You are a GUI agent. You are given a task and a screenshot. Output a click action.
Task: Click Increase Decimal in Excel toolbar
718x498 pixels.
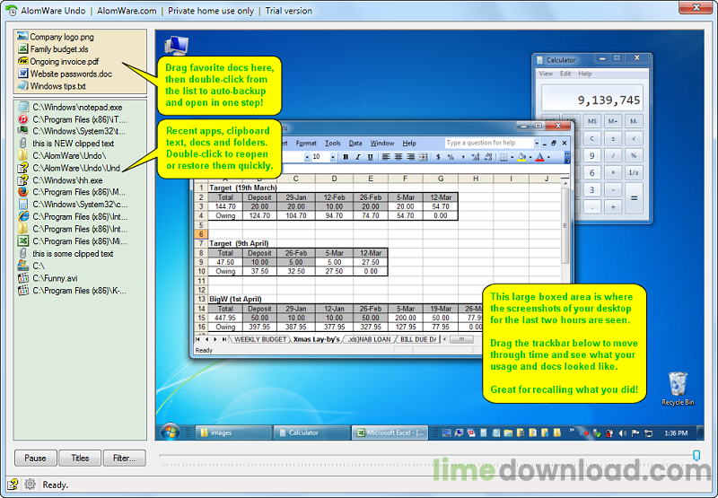pos(476,157)
